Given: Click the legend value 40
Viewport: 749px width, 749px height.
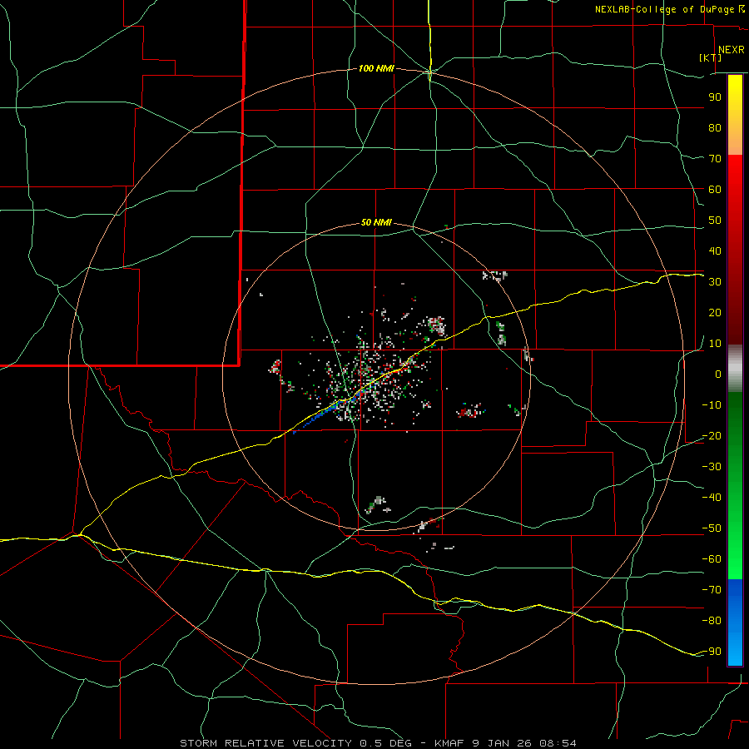Looking at the screenshot, I should coord(715,251).
